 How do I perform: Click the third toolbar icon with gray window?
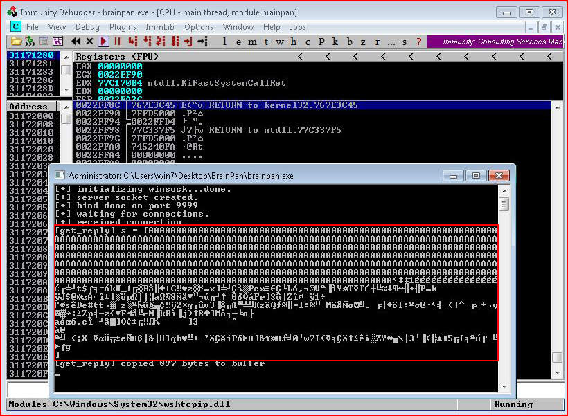point(44,42)
